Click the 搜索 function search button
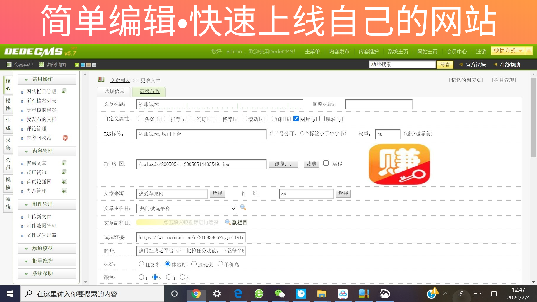The width and height of the screenshot is (537, 302). coord(445,65)
